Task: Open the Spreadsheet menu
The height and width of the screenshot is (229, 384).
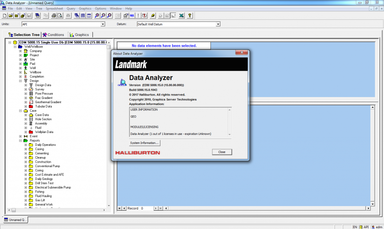Action: (x=54, y=8)
